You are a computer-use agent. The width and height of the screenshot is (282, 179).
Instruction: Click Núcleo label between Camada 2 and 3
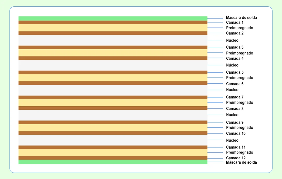(232, 40)
